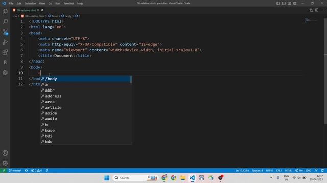This screenshot has width=327, height=183.
Task: Open the Selection menu
Action: pos(30,4)
